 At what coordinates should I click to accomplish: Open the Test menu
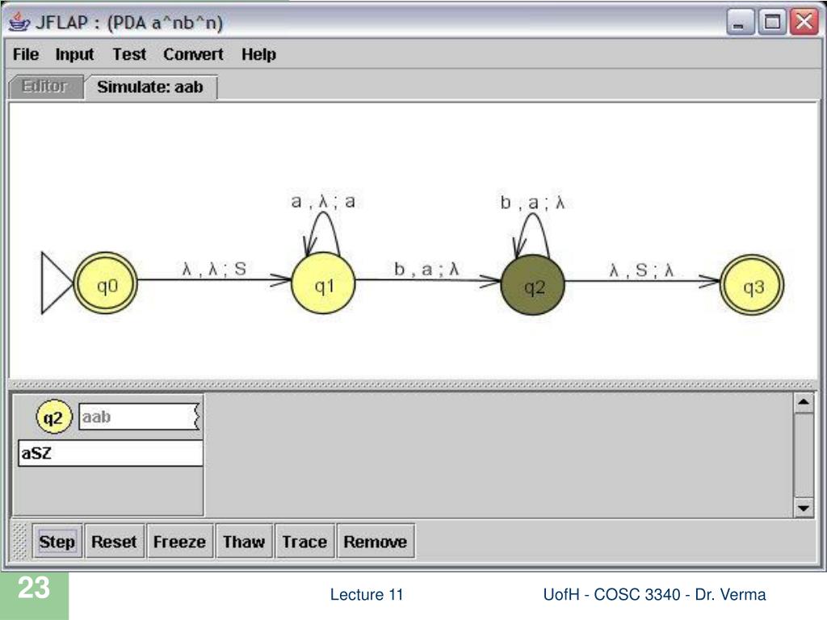coord(129,54)
